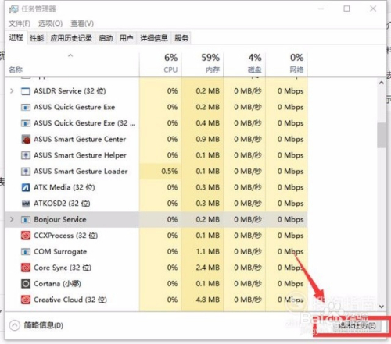Minimize the Task Manager window
The height and width of the screenshot is (344, 391).
coord(321,9)
